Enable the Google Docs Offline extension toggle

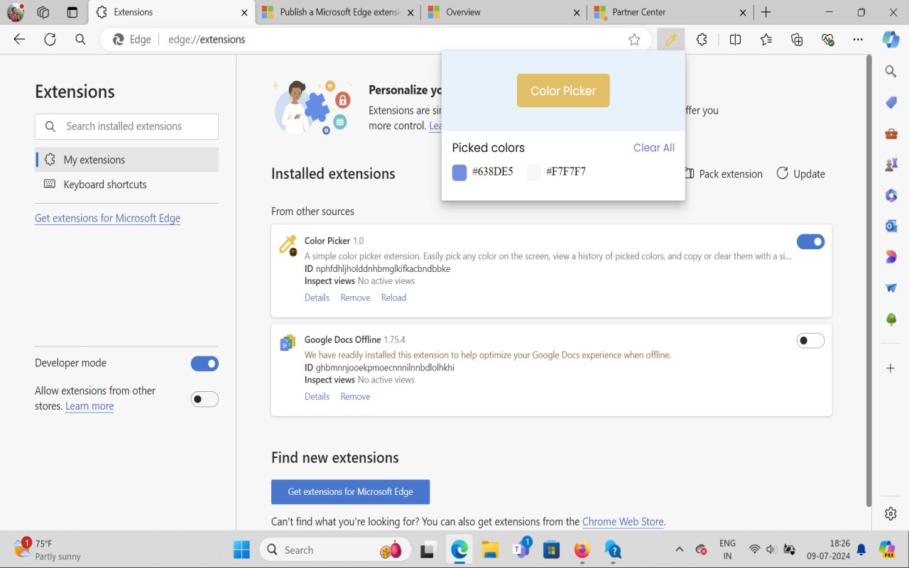tap(810, 341)
